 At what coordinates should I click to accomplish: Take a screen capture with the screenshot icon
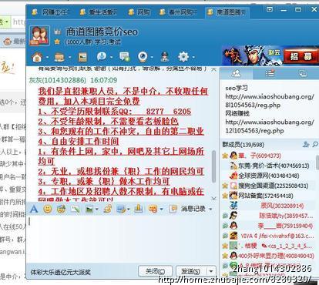121,210
